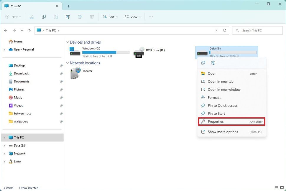Click the Windows (C:) drive usage bar
The height and width of the screenshot is (191, 286).
106,52
